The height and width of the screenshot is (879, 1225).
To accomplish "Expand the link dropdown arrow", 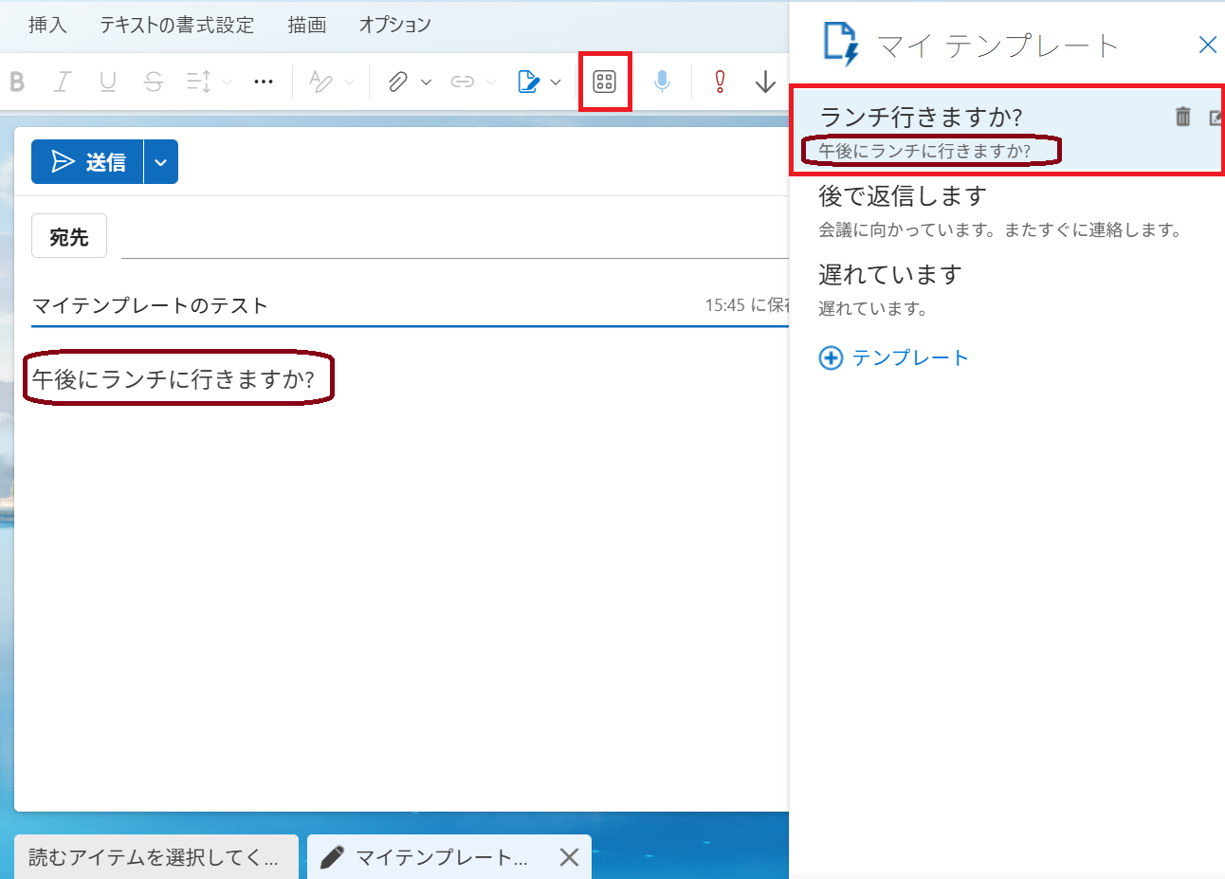I will (491, 82).
